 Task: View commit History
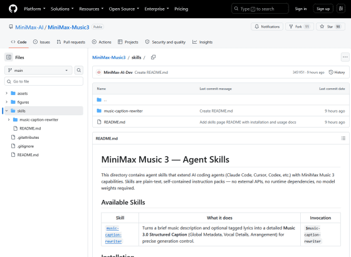click(337, 73)
